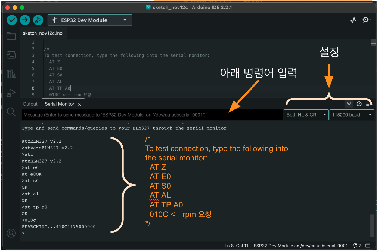Select the sketch_nov12c.ino editor tab

43,33
